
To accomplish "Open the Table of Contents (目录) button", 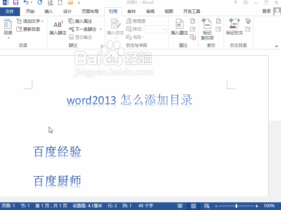I will [8, 29].
